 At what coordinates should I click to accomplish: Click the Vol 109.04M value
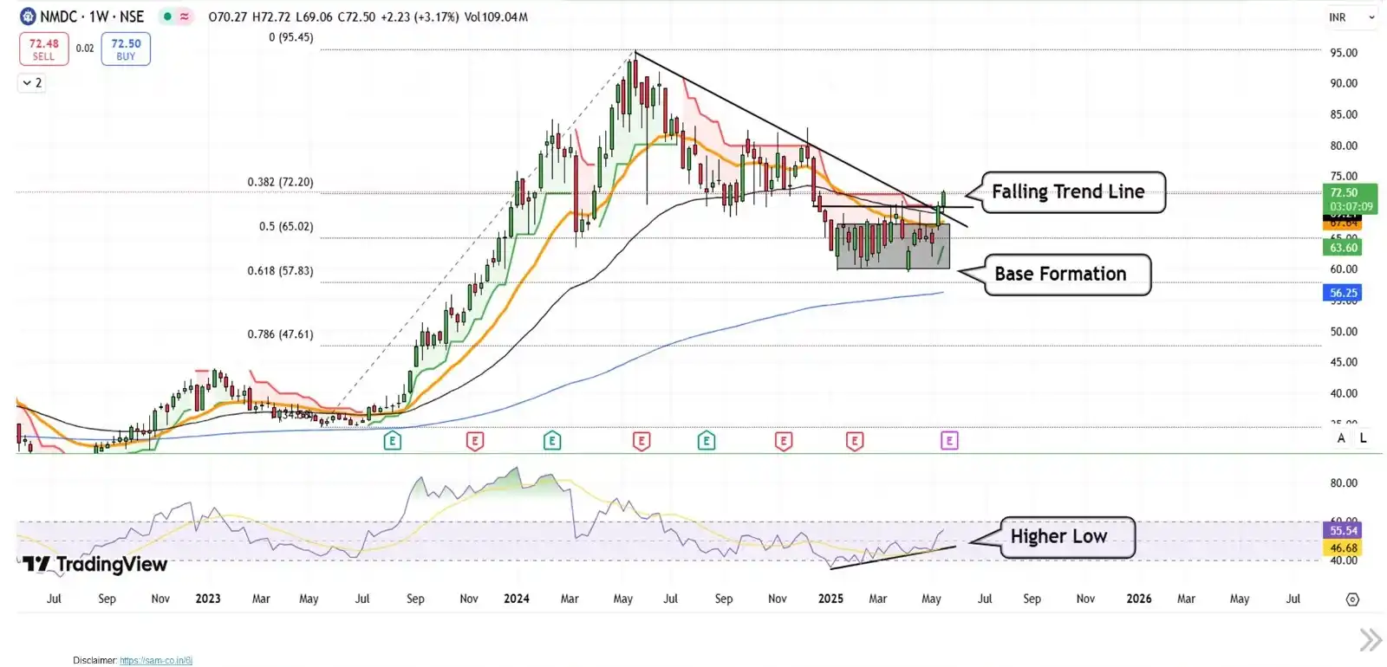[496, 16]
